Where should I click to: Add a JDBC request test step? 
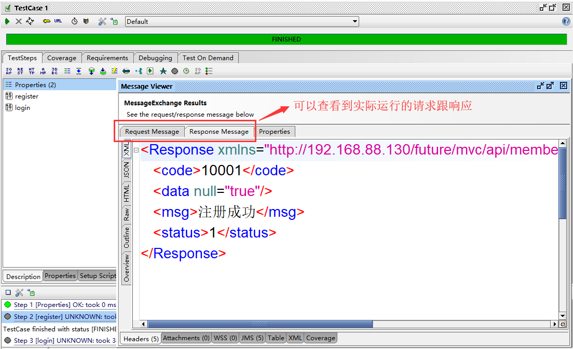click(x=54, y=71)
